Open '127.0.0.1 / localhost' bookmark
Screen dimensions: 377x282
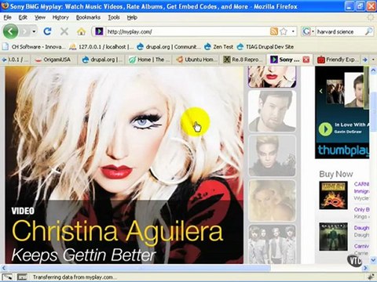pos(101,47)
